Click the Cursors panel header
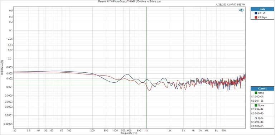The width and height of the screenshot is (275, 135). (262, 89)
